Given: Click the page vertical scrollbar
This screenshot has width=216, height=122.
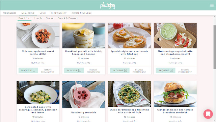Looking at the screenshot, I should (x=215, y=47).
